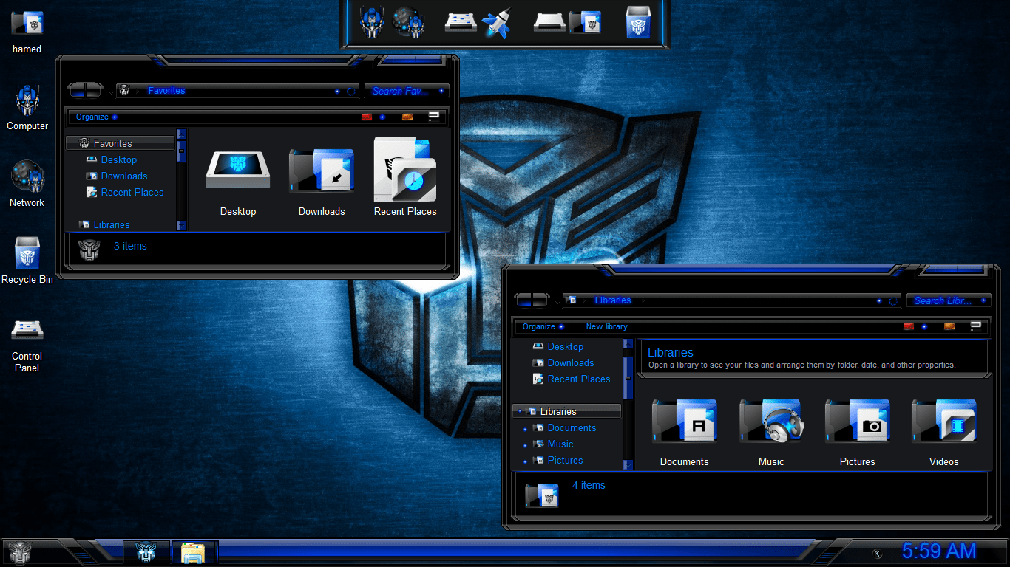The width and height of the screenshot is (1010, 567).
Task: Click the globe network icon in the top dock
Action: tap(407, 22)
